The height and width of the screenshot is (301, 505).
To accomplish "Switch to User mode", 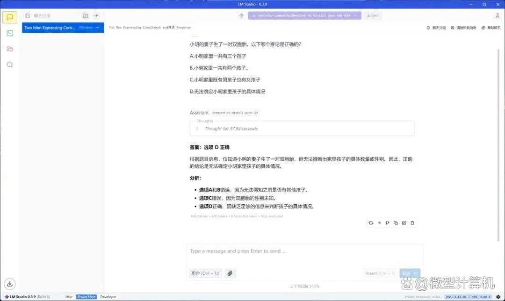I will (69, 297).
